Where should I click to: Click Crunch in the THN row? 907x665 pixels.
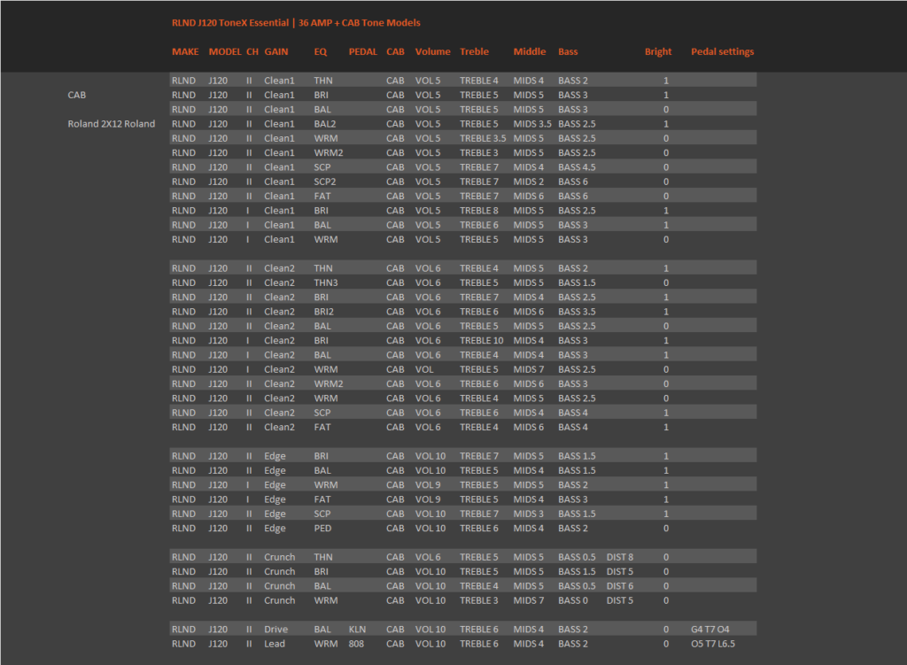[279, 558]
